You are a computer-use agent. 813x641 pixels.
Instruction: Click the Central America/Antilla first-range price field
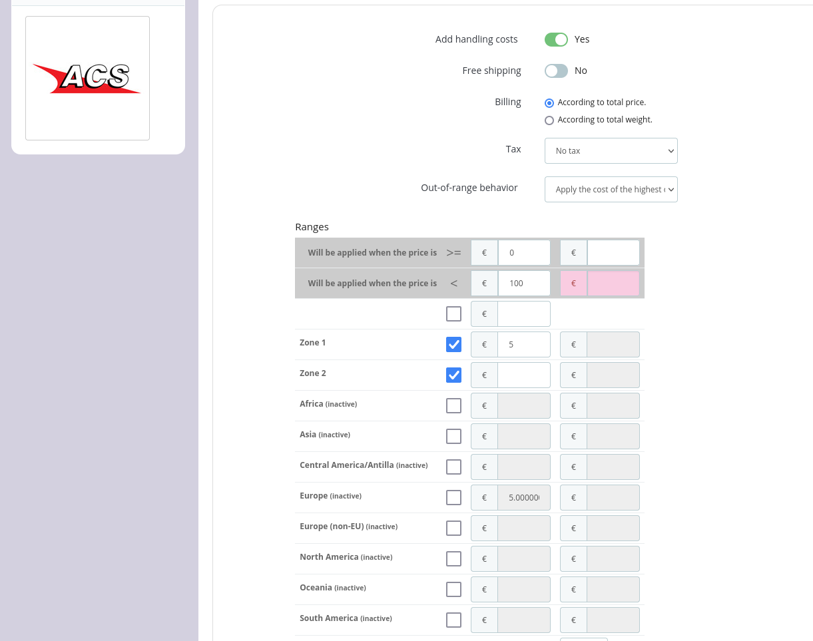pyautogui.click(x=524, y=467)
